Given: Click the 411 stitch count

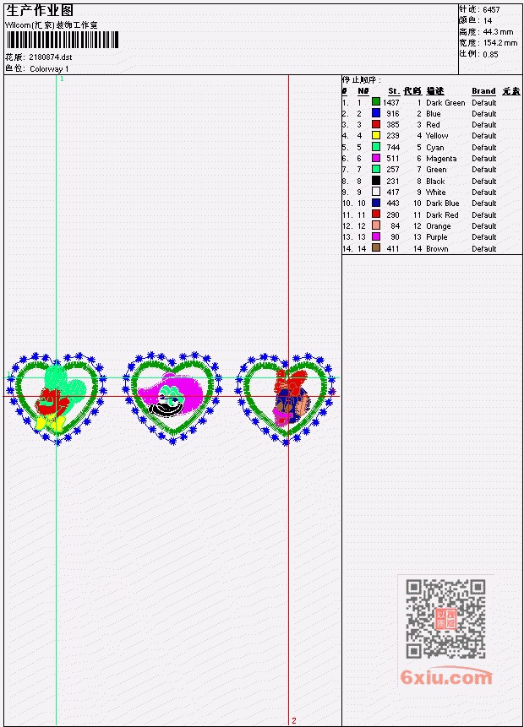Looking at the screenshot, I should (393, 248).
